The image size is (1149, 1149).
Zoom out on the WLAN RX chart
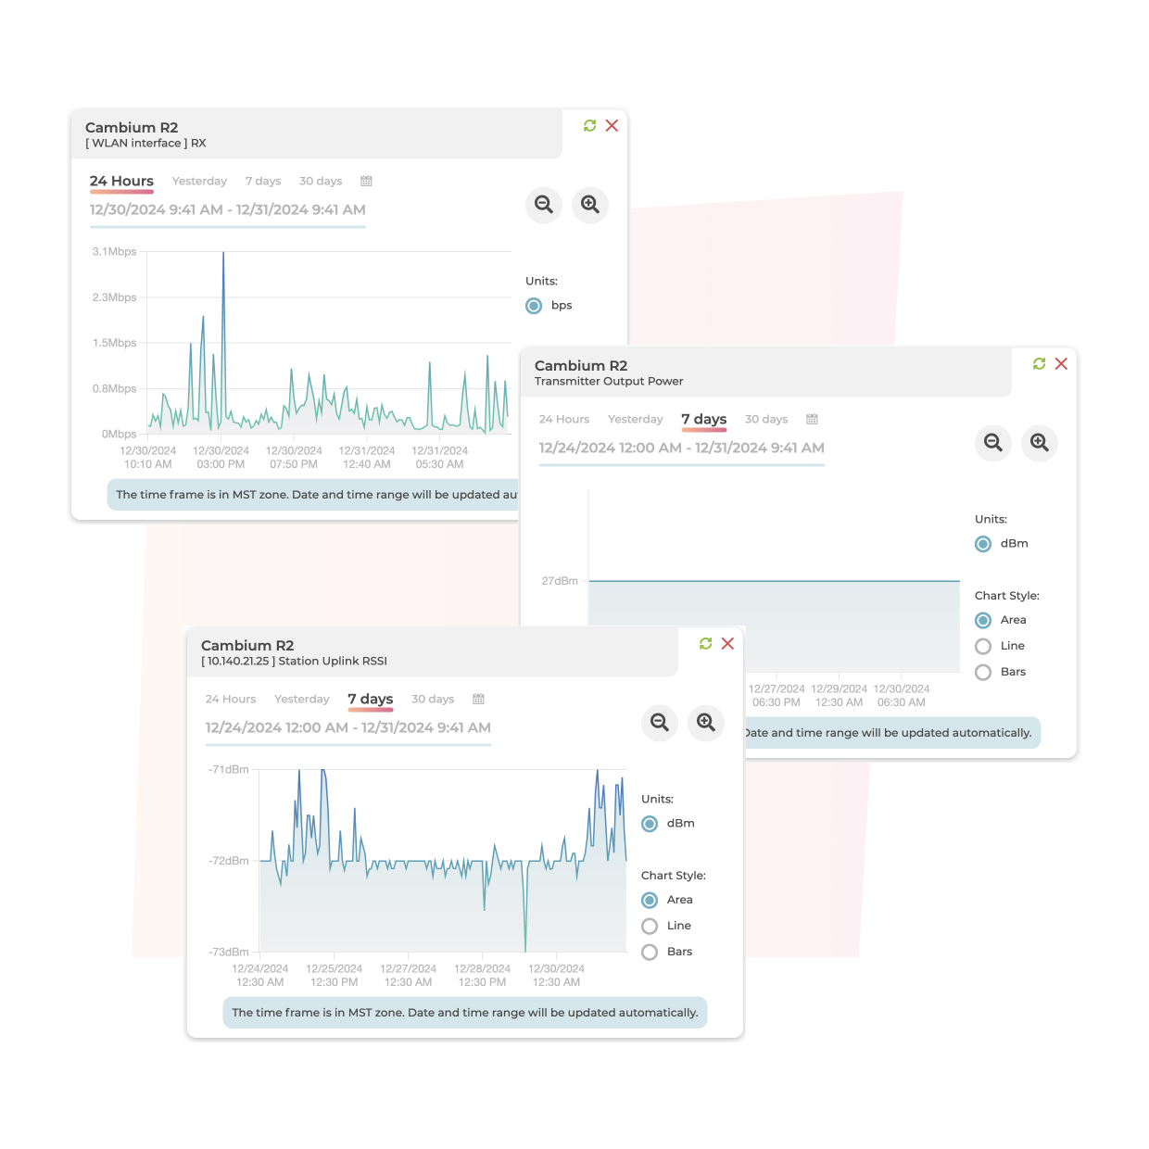coord(544,205)
